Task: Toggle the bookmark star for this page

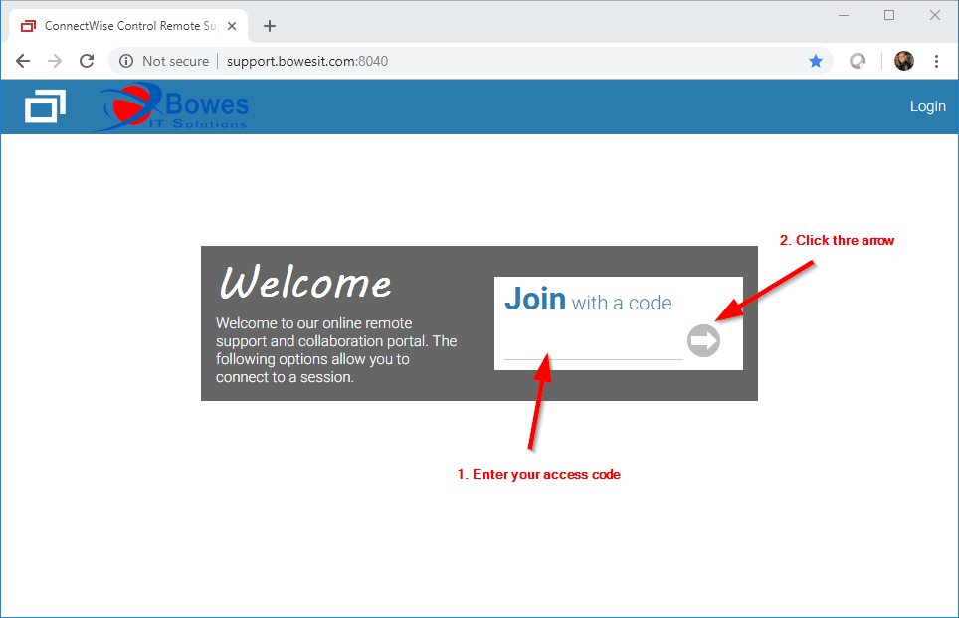Action: pyautogui.click(x=816, y=61)
